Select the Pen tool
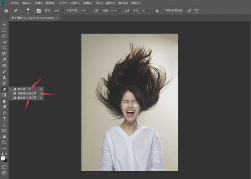The height and width of the screenshot is (179, 251). coord(4,113)
